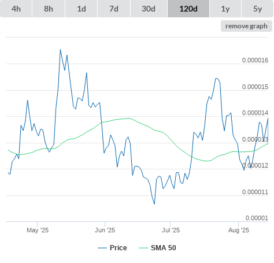Show the 5y price history
This screenshot has height=263, width=274.
tap(258, 9)
